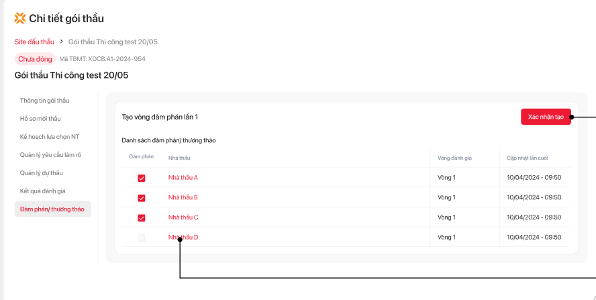The height and width of the screenshot is (300, 596).
Task: View the Kết quả đánh giá tab
Action: click(43, 191)
